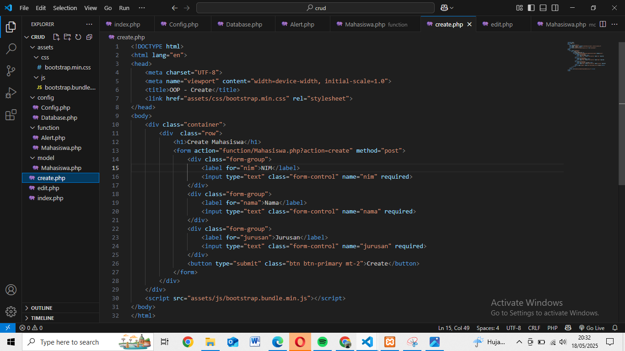This screenshot has width=625, height=351.
Task: Refresh the Explorer file tree
Action: tap(78, 37)
